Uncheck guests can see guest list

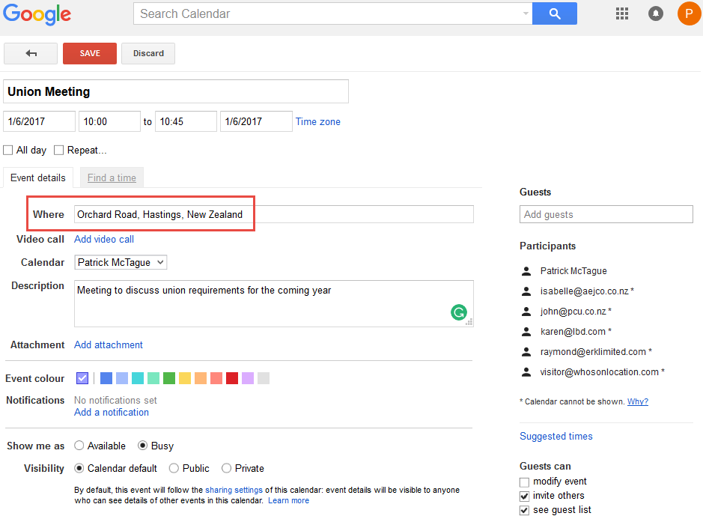coord(524,511)
